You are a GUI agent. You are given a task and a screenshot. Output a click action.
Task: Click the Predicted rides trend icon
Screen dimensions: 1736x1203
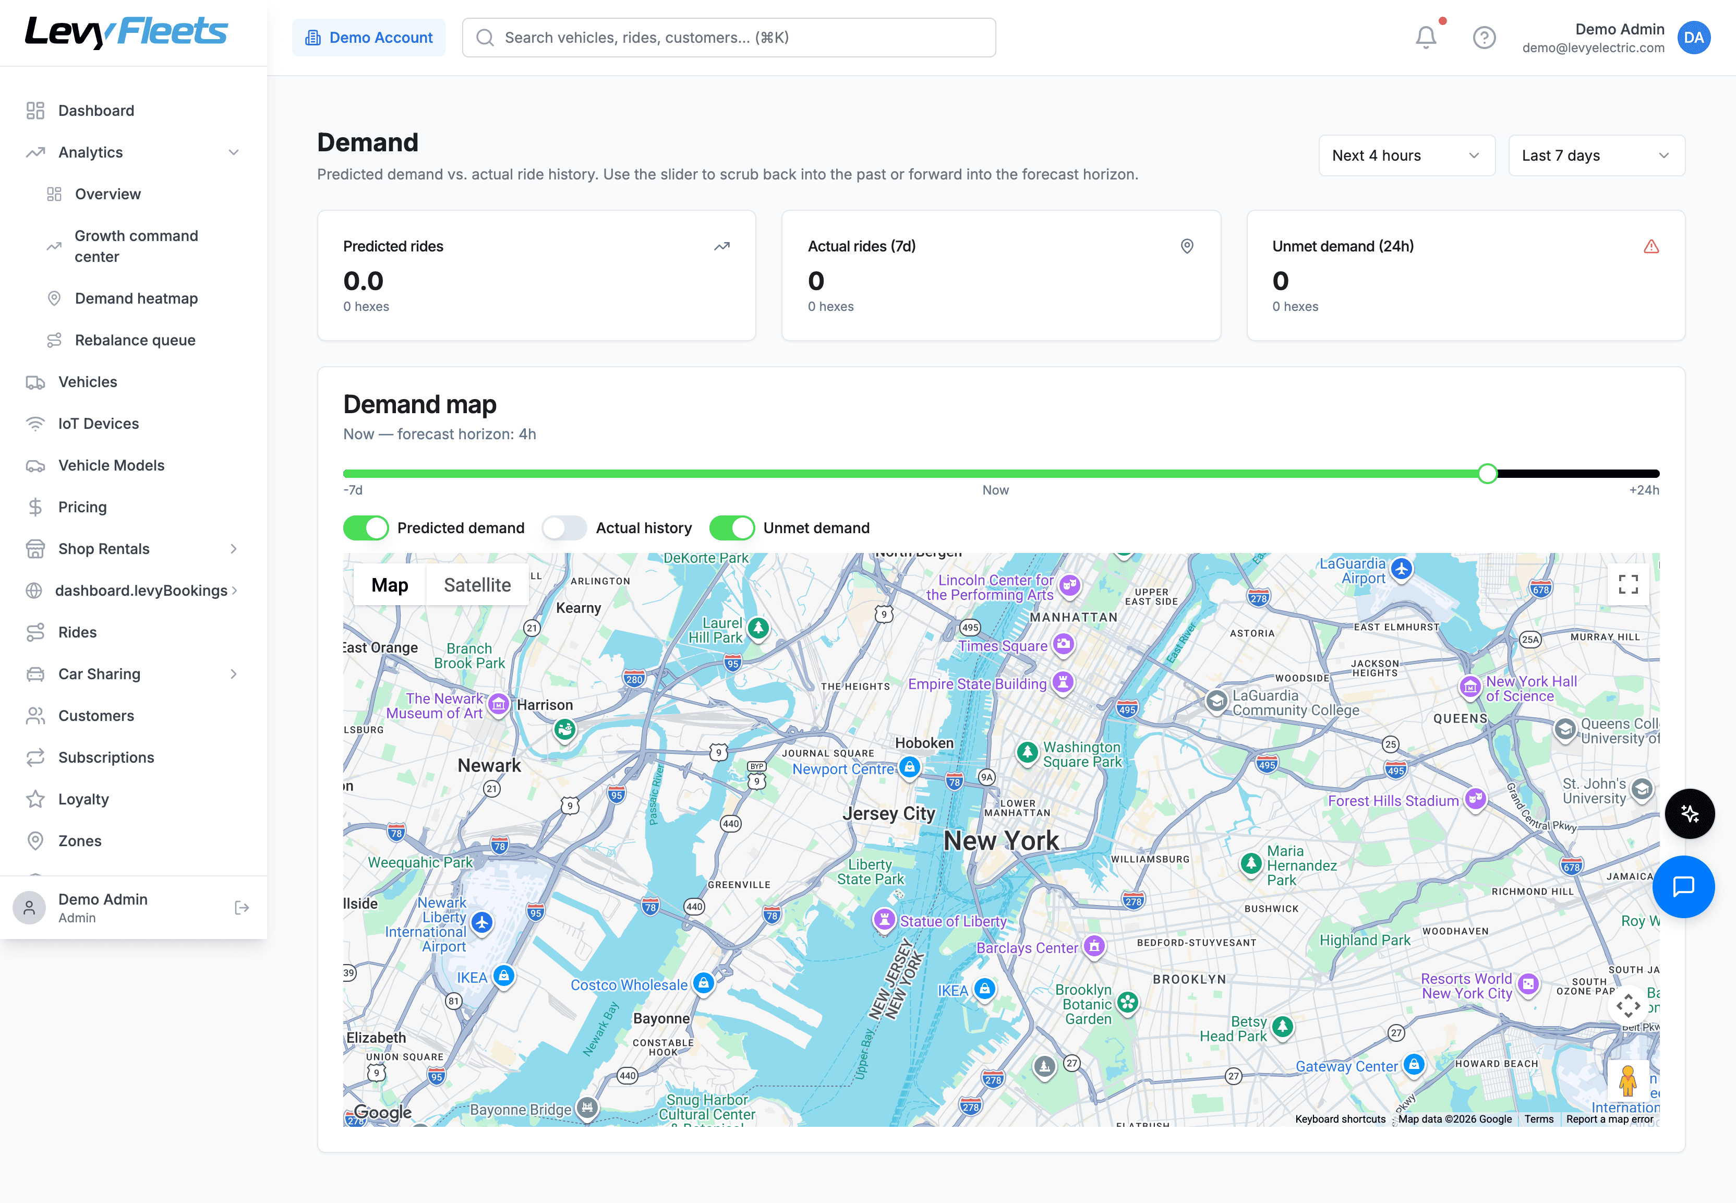722,246
